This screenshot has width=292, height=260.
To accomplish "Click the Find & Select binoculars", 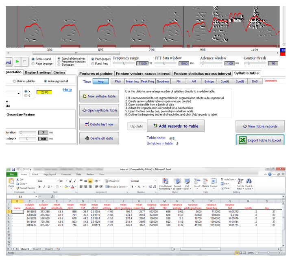I will (x=248, y=181).
